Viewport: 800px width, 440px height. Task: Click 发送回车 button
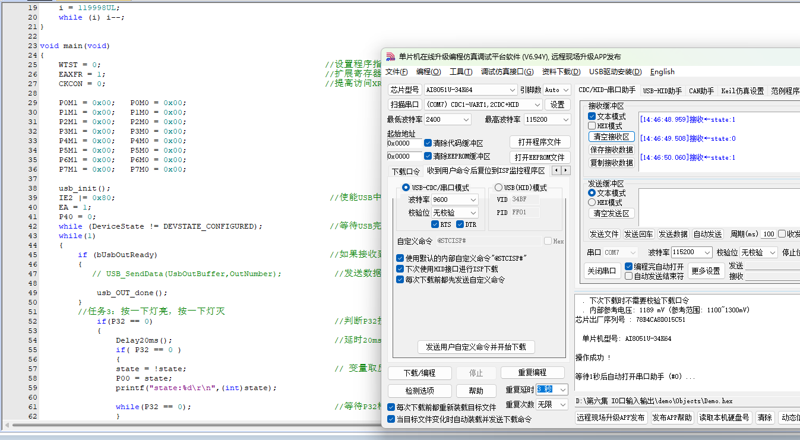coord(638,234)
